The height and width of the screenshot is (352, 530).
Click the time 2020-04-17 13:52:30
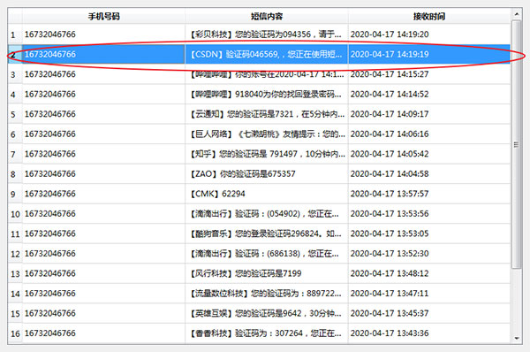click(390, 254)
